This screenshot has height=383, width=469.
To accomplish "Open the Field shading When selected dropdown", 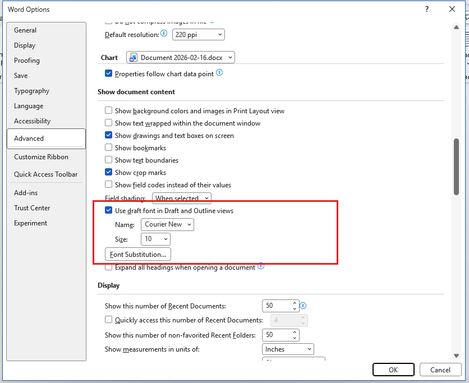I will (x=182, y=198).
